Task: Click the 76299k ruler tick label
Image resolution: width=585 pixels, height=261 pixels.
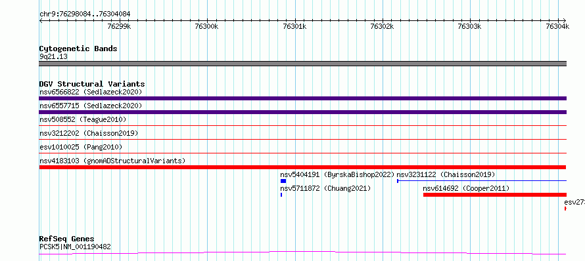Action: [x=119, y=26]
